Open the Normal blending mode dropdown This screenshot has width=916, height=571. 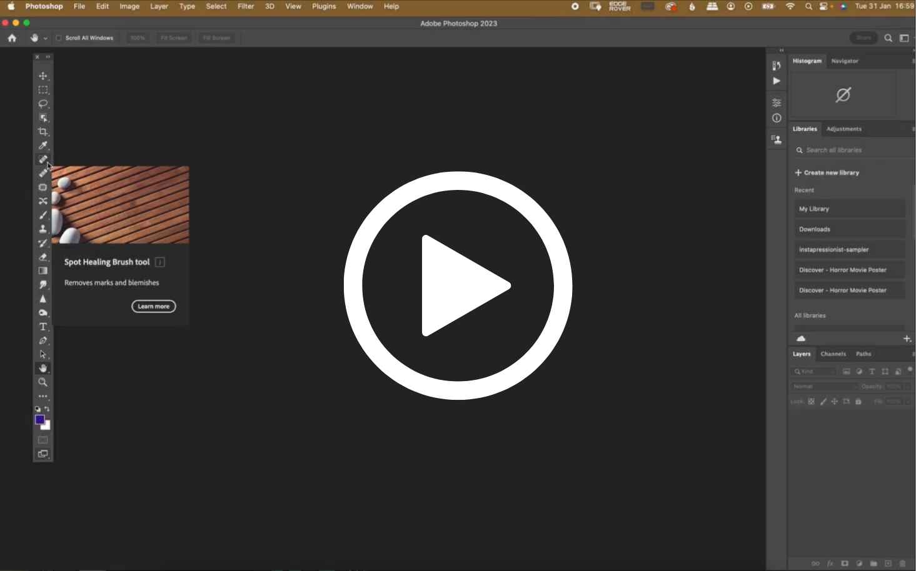(825, 387)
